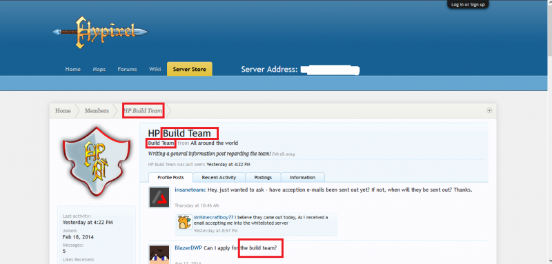The image size is (552, 264).
Task: Go to the Forums navigation tab
Action: (x=127, y=69)
